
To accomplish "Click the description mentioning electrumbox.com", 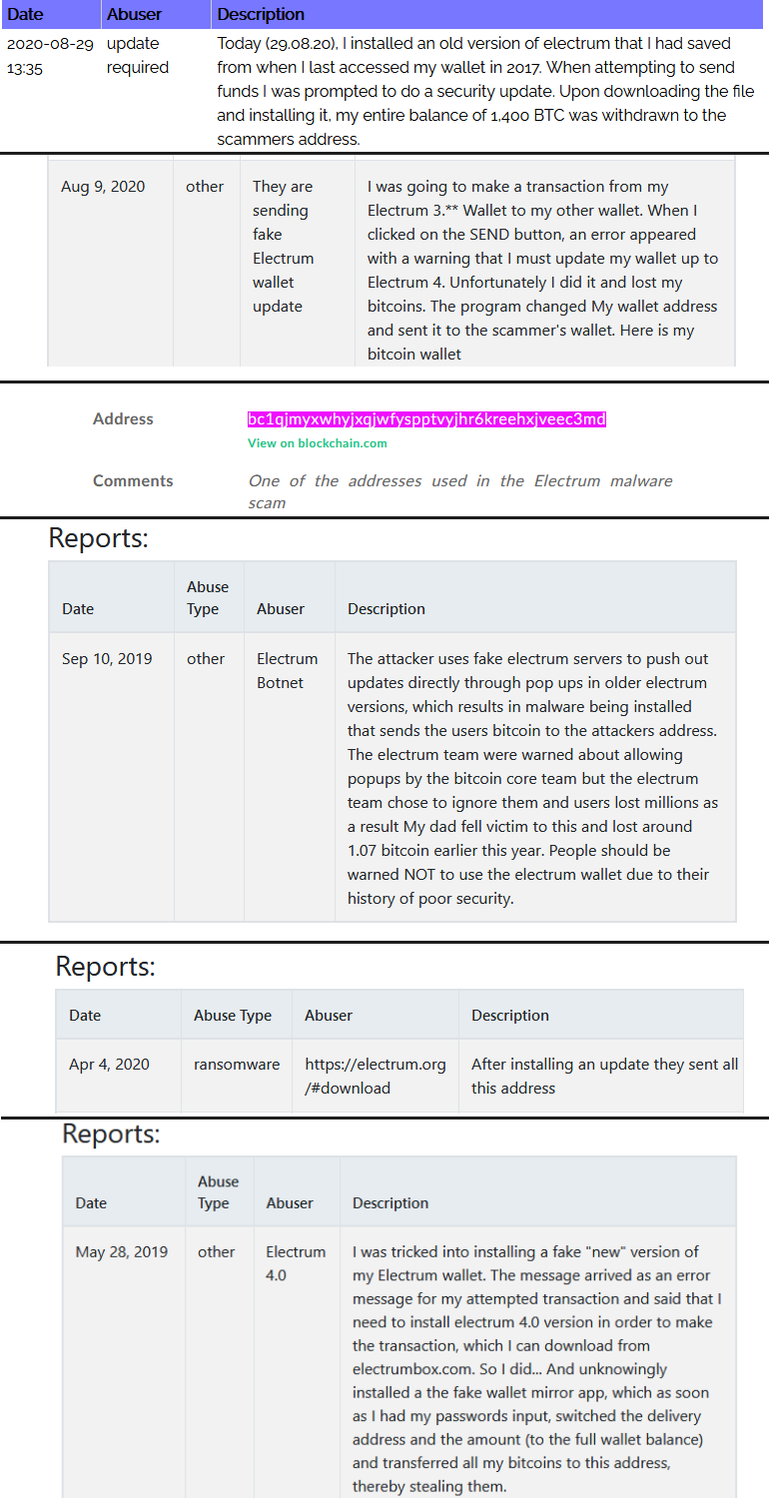I will click(x=536, y=1368).
